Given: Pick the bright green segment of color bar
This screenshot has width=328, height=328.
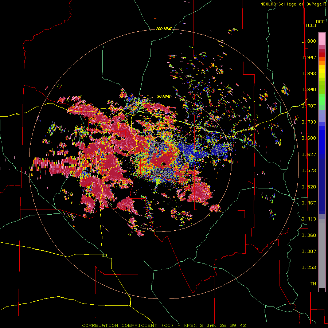Looking at the screenshot, I should [322, 99].
